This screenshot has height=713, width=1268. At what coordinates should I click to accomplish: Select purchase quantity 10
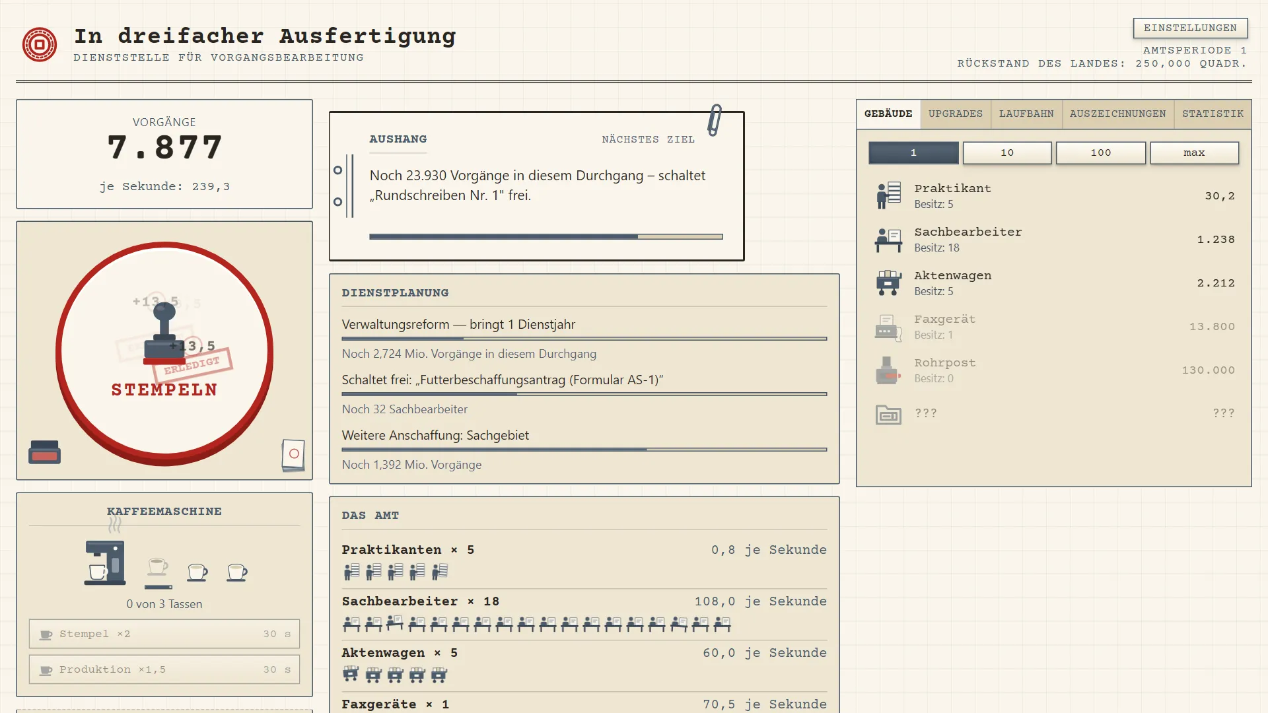tap(1007, 153)
